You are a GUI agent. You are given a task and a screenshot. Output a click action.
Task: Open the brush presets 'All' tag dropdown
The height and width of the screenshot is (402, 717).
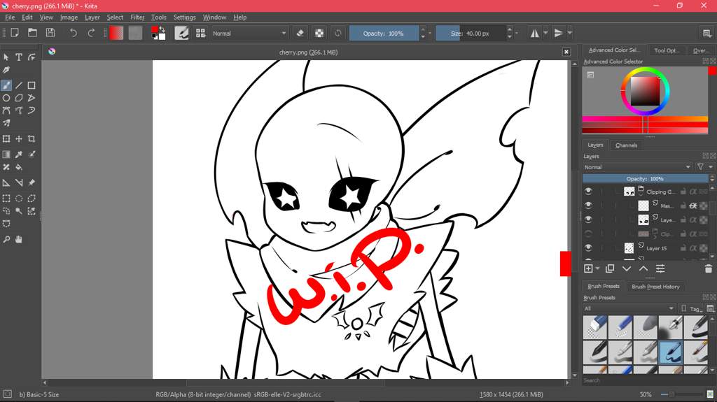pyautogui.click(x=629, y=308)
